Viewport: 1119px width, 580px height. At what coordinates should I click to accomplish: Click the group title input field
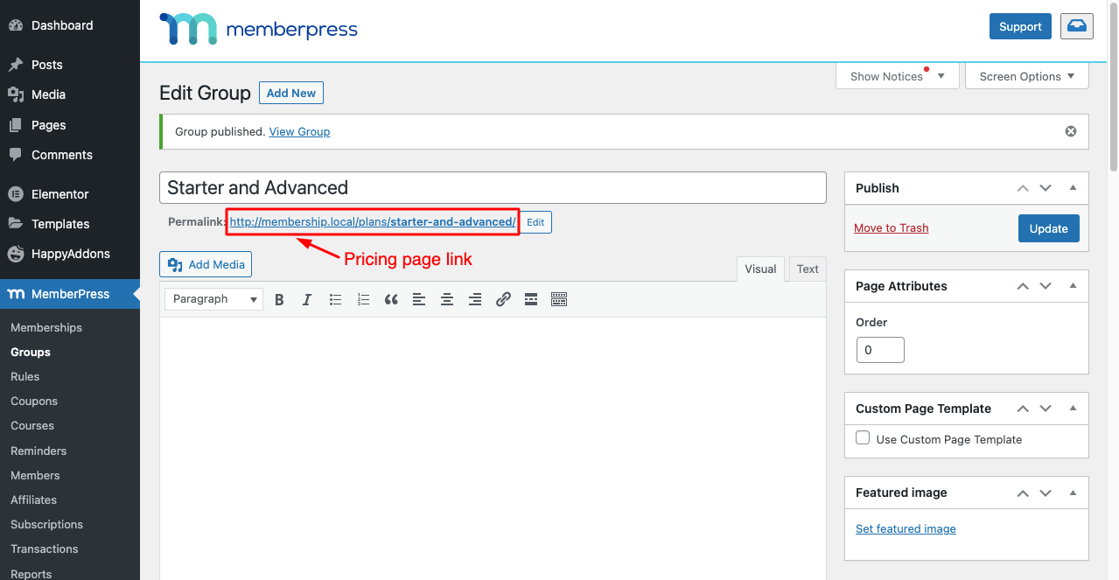(x=493, y=187)
